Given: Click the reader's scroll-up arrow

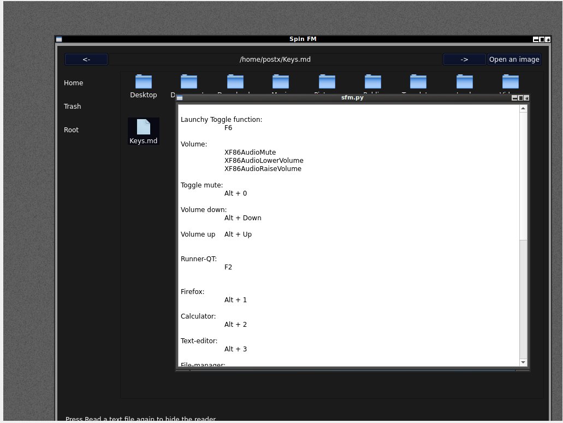Looking at the screenshot, I should (x=523, y=109).
